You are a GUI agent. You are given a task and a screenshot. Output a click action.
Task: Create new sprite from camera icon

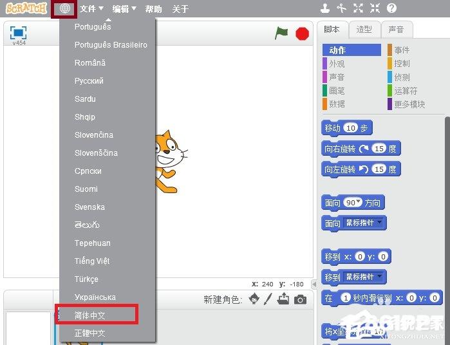[300, 300]
